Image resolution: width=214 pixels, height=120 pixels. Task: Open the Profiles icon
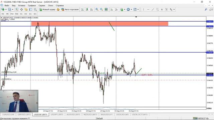tap(9, 9)
